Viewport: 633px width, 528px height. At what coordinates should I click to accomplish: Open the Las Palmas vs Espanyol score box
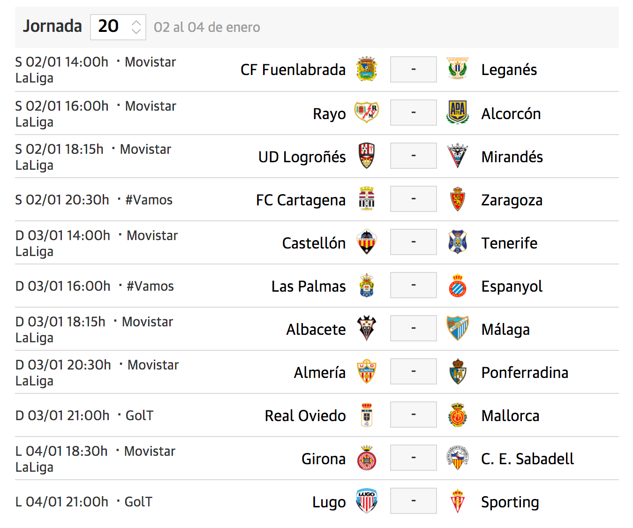tap(414, 285)
